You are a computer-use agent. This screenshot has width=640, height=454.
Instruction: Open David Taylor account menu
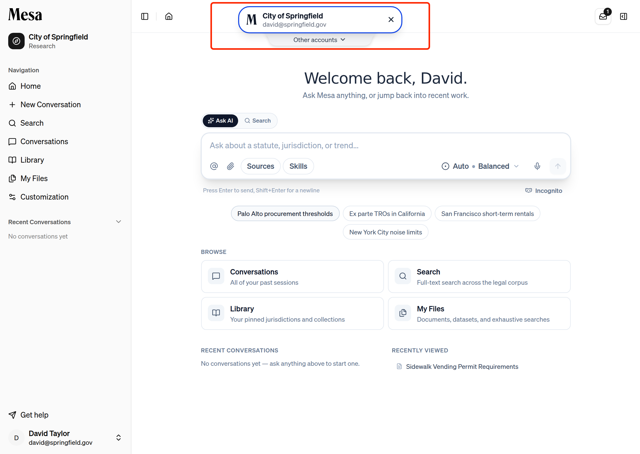tap(65, 438)
